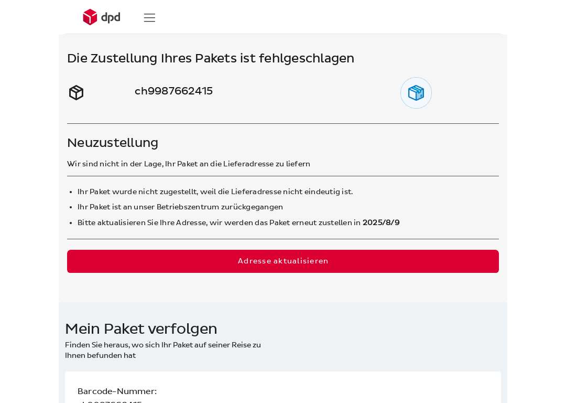This screenshot has height=403, width=566.
Task: Click the Barcode-Nummer label
Action: 117,391
